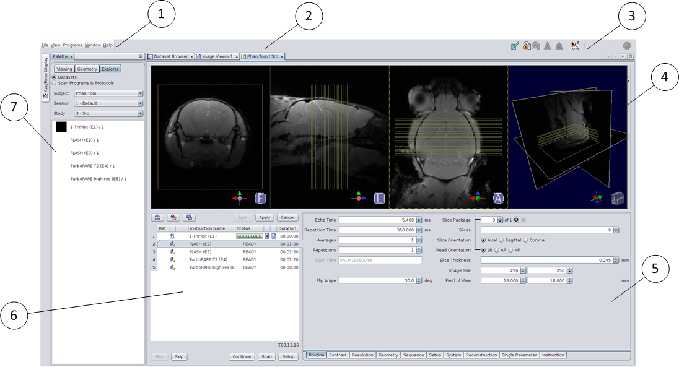Click the axes icon in coronal view

pyautogui.click(x=478, y=197)
